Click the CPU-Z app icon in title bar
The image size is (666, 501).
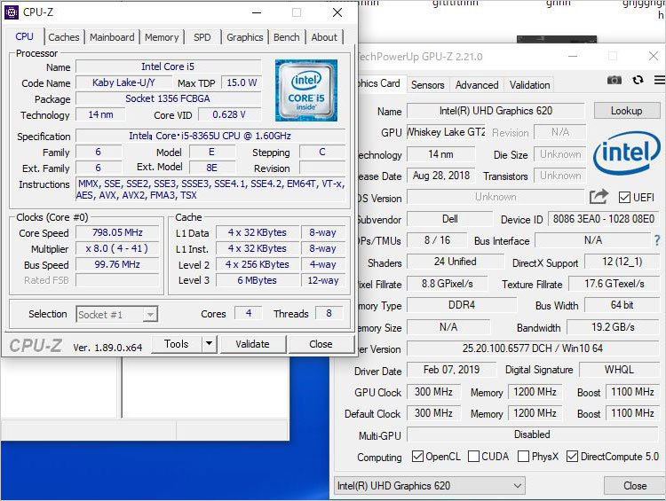[11, 12]
